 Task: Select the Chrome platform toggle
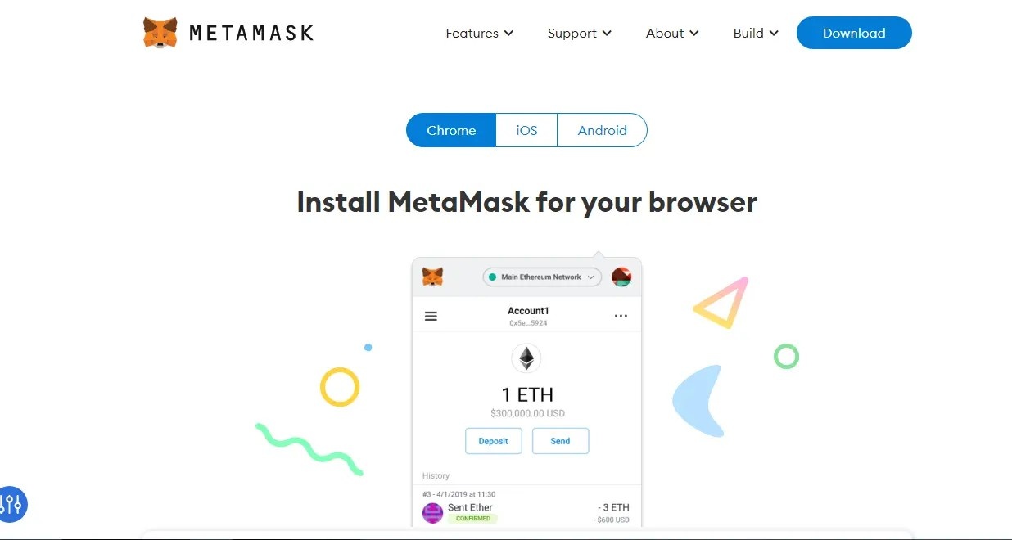click(x=451, y=130)
